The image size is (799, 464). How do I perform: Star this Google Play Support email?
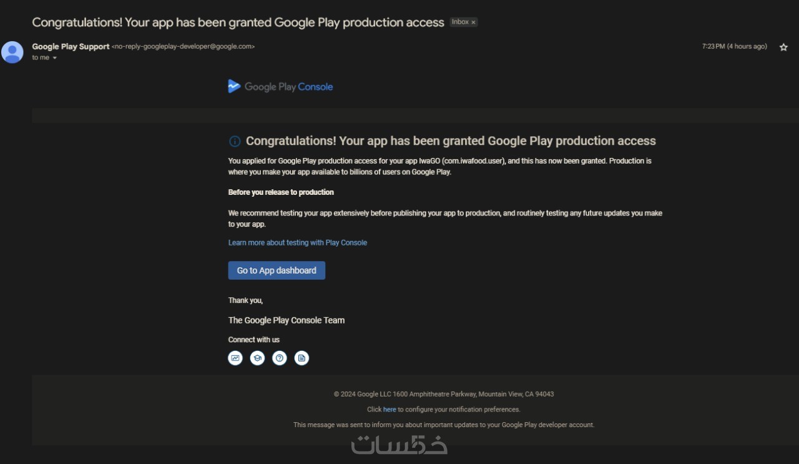click(x=783, y=47)
